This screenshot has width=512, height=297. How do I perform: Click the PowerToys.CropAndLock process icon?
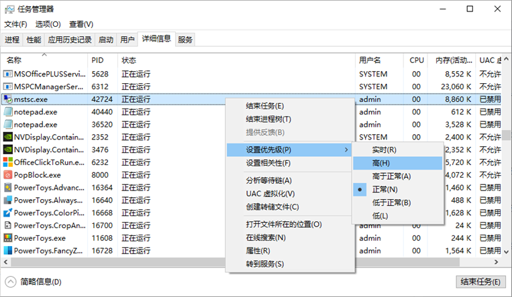(x=8, y=225)
